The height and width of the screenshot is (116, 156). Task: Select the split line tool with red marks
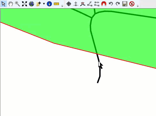pyautogui.click(x=83, y=4)
